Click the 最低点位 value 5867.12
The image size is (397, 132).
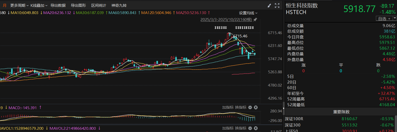pos(387,48)
